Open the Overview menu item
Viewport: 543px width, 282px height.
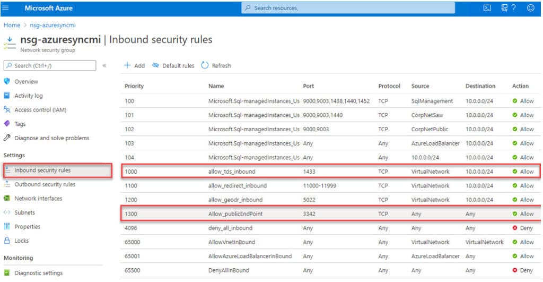tap(27, 81)
